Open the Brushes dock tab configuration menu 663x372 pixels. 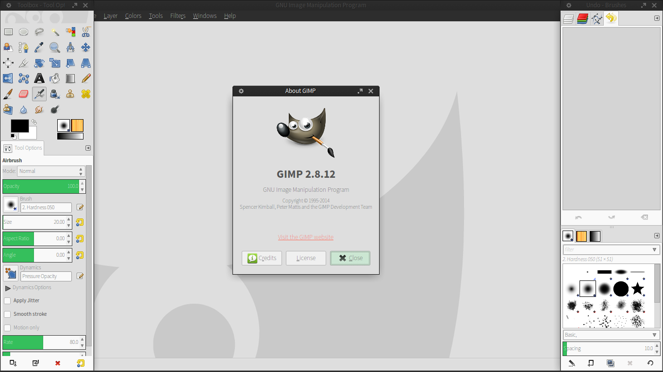click(x=657, y=236)
